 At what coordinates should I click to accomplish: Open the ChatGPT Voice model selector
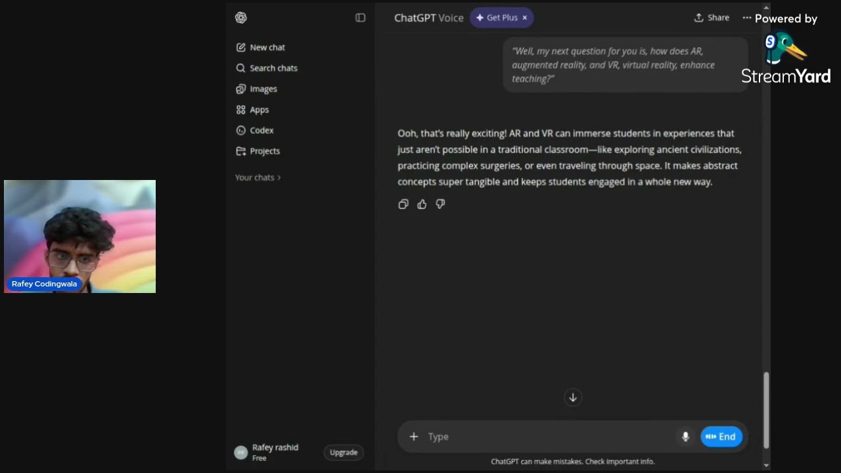coord(428,18)
